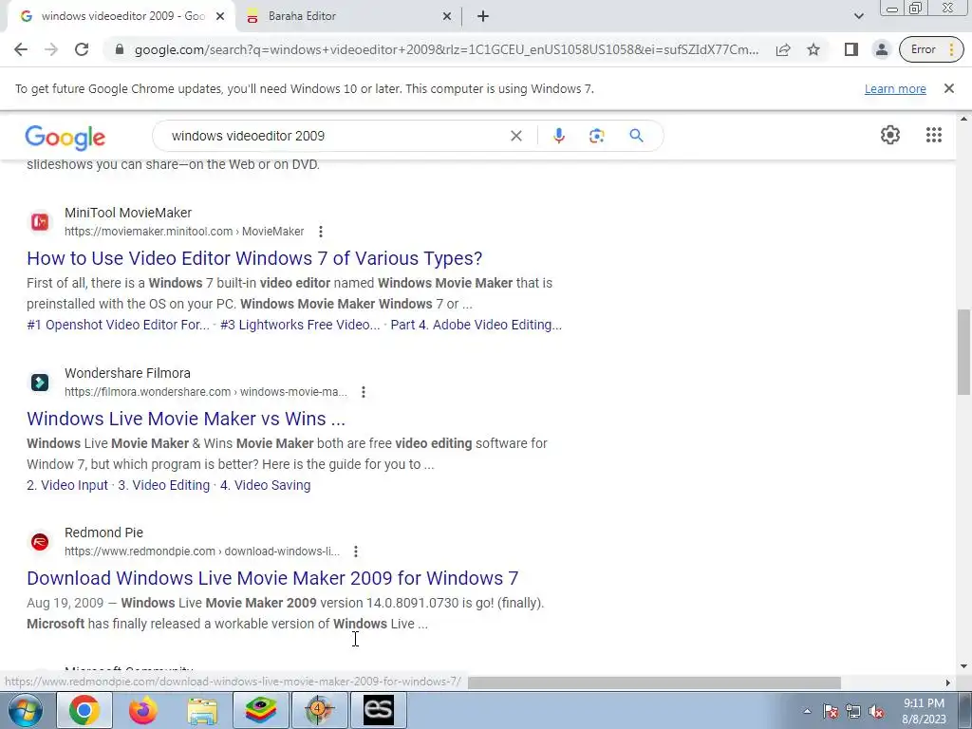972x729 pixels.
Task: Open BlueStacks from the taskbar
Action: click(x=260, y=710)
